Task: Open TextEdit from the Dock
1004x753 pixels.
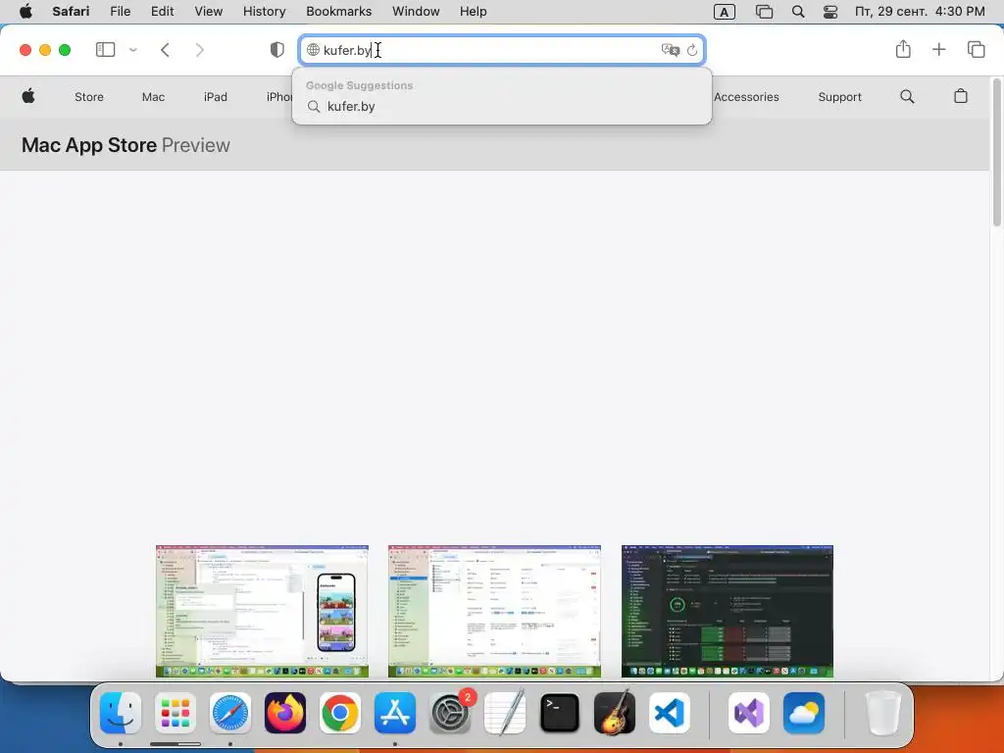Action: tap(505, 713)
